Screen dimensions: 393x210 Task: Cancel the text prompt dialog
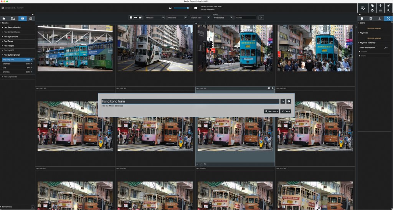pos(286,111)
